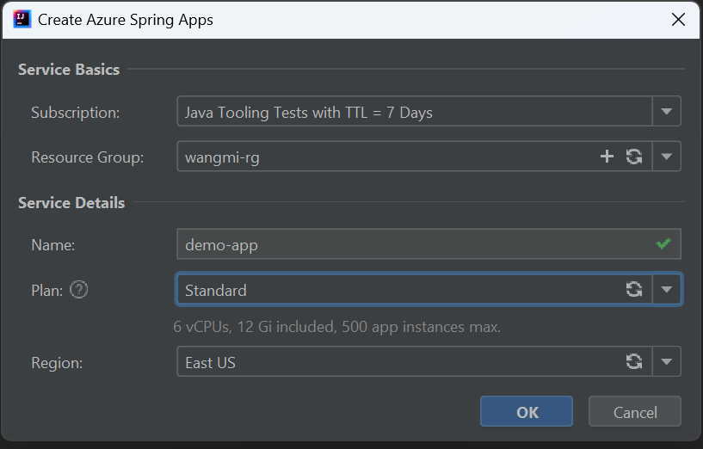The image size is (703, 449).
Task: Click the plus icon to create a resource group
Action: (607, 157)
